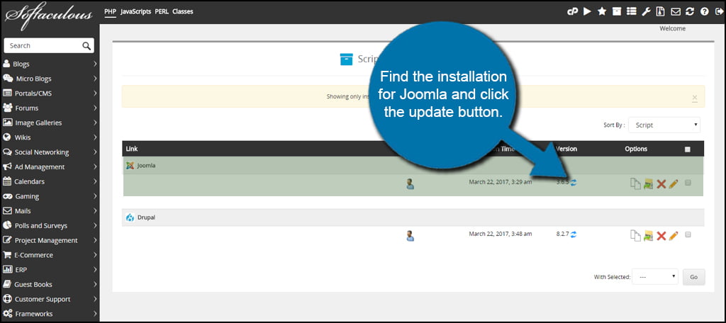Click the 'March 22, 2017, 3:48 am' text
The height and width of the screenshot is (323, 726).
coord(500,234)
